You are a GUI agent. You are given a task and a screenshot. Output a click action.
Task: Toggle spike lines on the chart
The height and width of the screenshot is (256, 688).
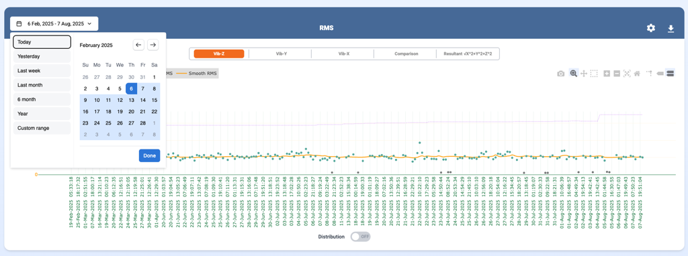click(x=650, y=74)
